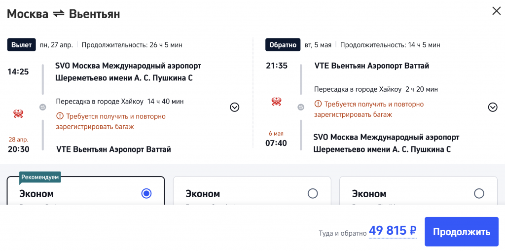Click the Вылет departure label
This screenshot has height=251, width=505.
pos(22,45)
